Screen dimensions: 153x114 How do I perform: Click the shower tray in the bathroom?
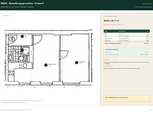pos(26,51)
